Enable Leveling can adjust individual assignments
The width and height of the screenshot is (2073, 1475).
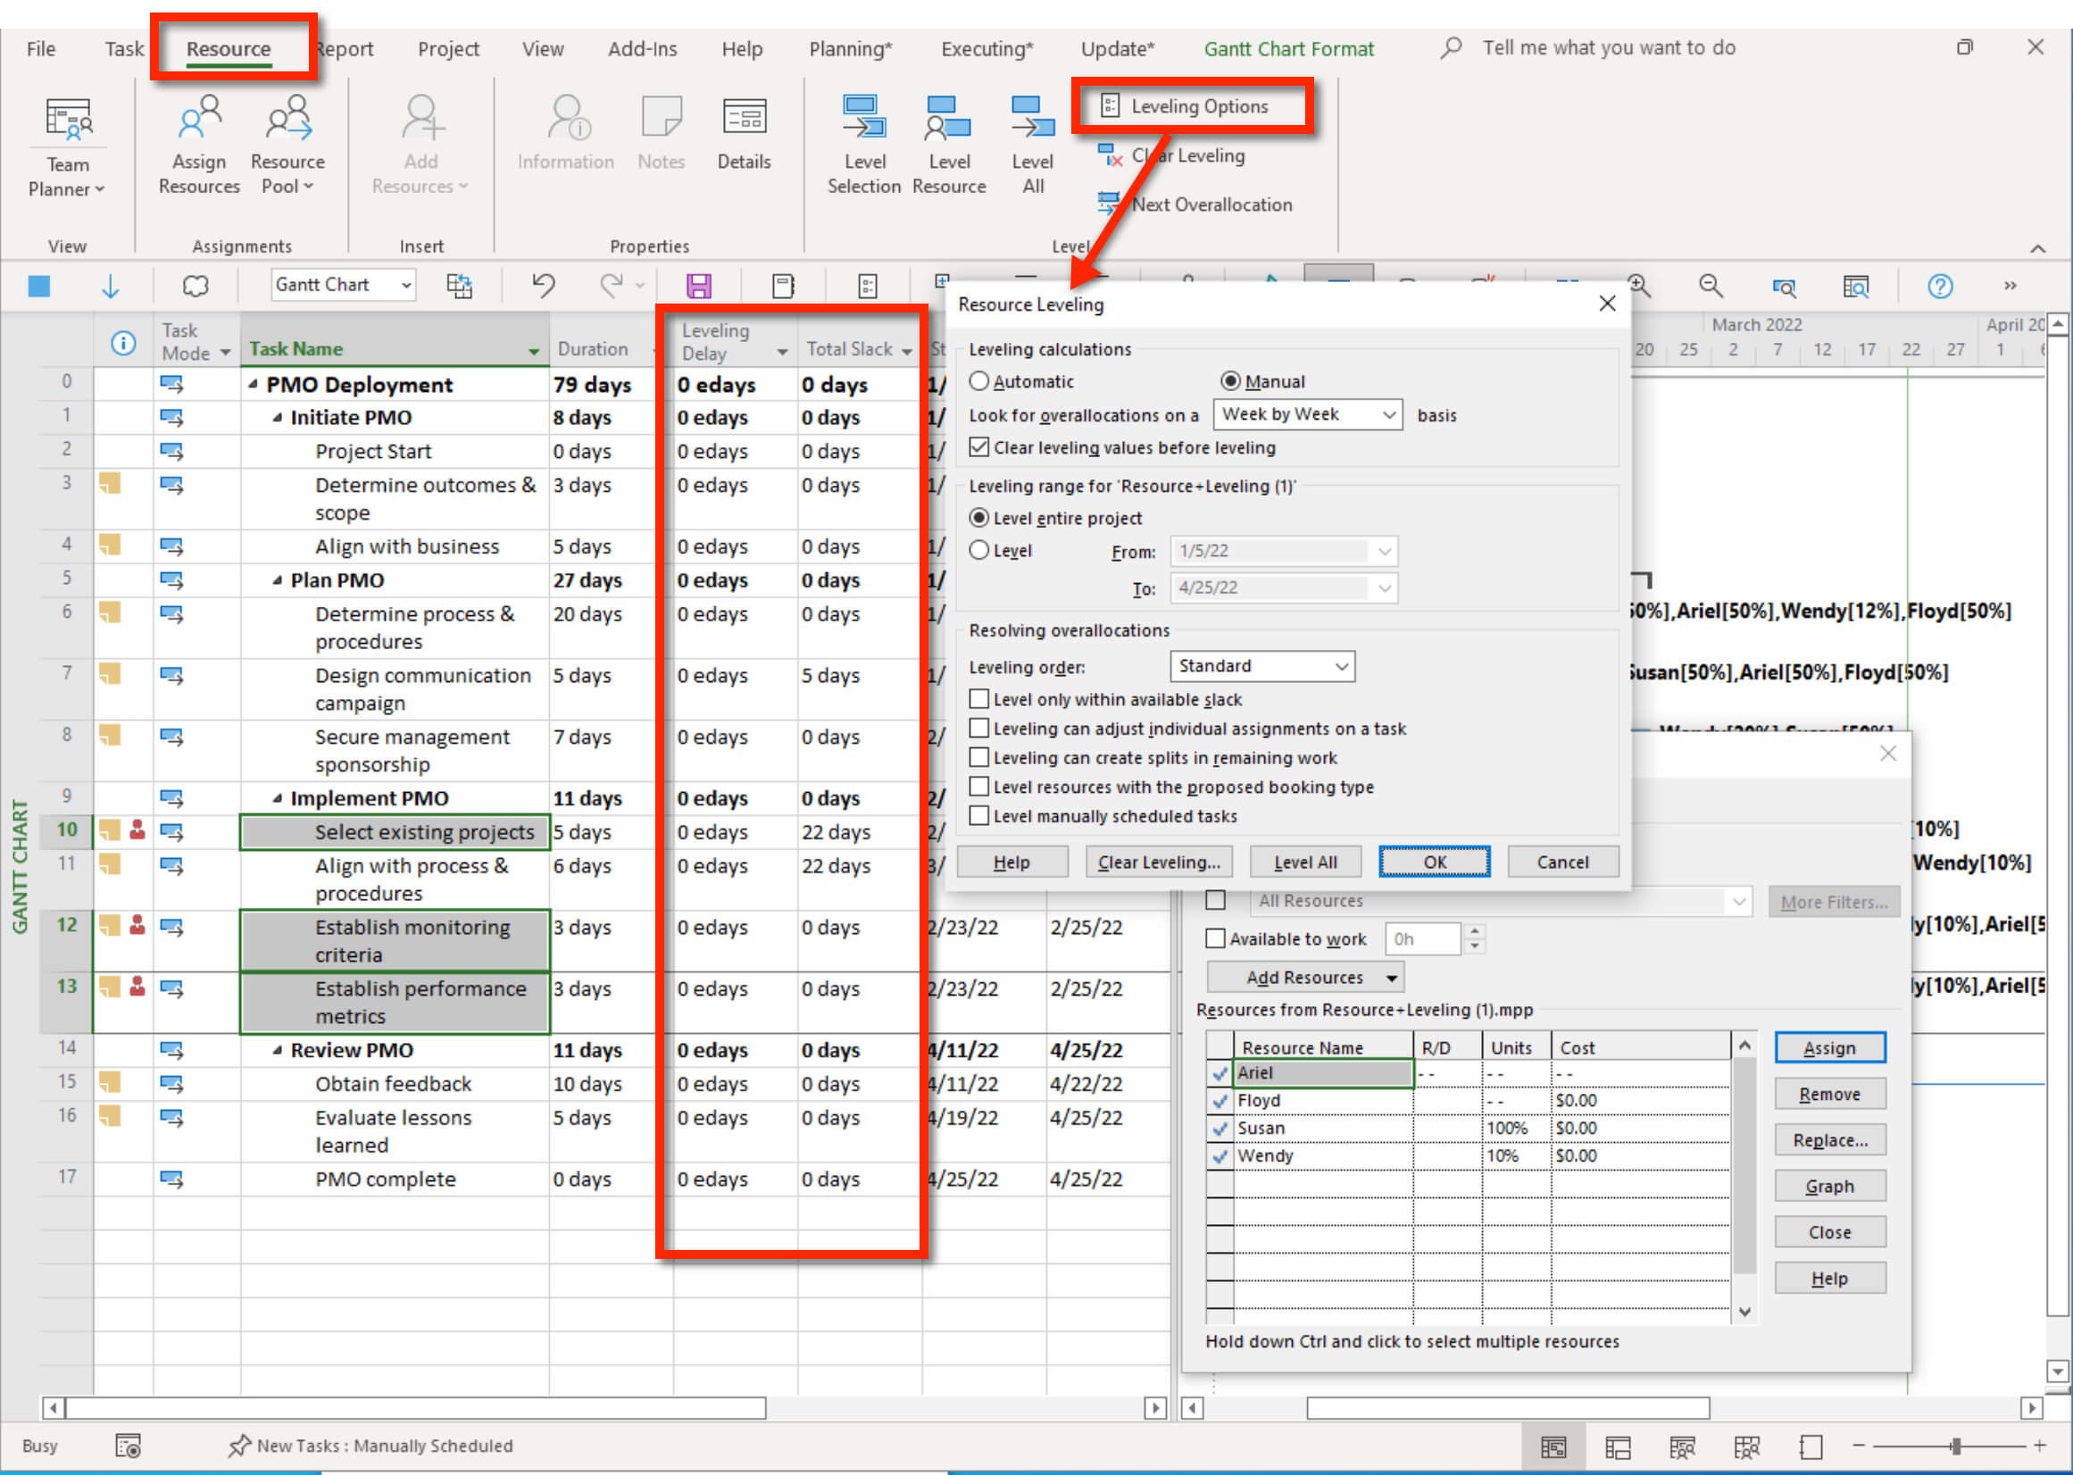978,729
